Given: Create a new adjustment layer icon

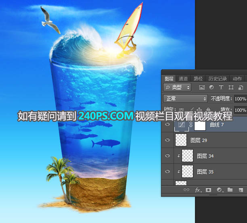Looking at the screenshot, I should [x=220, y=190].
